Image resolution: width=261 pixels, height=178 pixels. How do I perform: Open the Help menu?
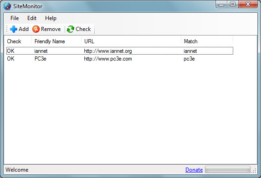(51, 18)
